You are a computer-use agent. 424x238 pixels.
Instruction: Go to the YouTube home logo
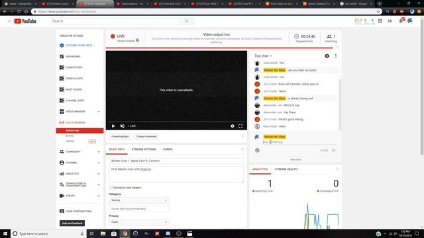pyautogui.click(x=25, y=21)
